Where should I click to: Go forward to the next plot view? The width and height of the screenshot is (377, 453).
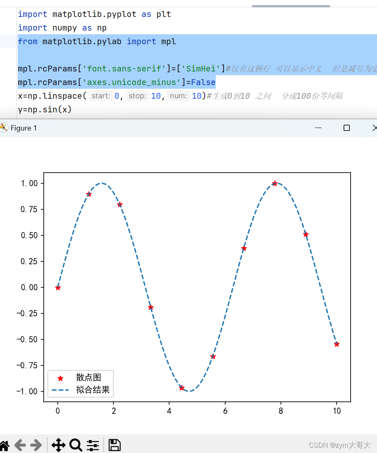[x=36, y=445]
